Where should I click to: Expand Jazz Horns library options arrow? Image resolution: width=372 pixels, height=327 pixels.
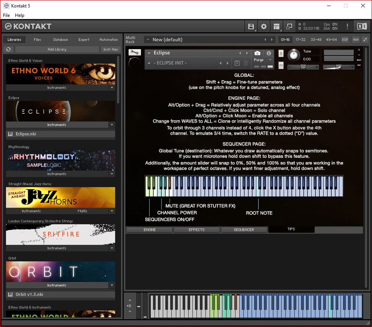112,211
